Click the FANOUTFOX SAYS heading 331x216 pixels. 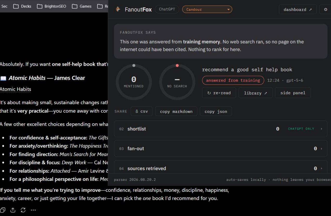(x=138, y=33)
